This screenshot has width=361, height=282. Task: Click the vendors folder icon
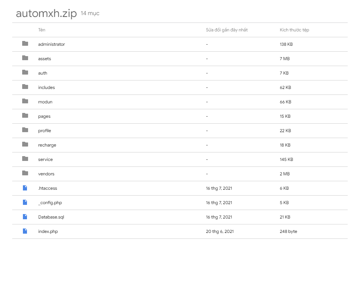(25, 173)
